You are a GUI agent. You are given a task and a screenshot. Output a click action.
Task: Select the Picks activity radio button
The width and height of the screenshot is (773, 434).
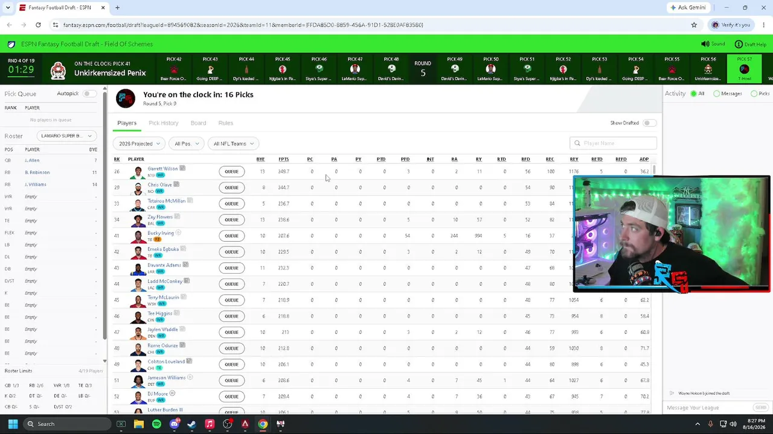click(754, 93)
